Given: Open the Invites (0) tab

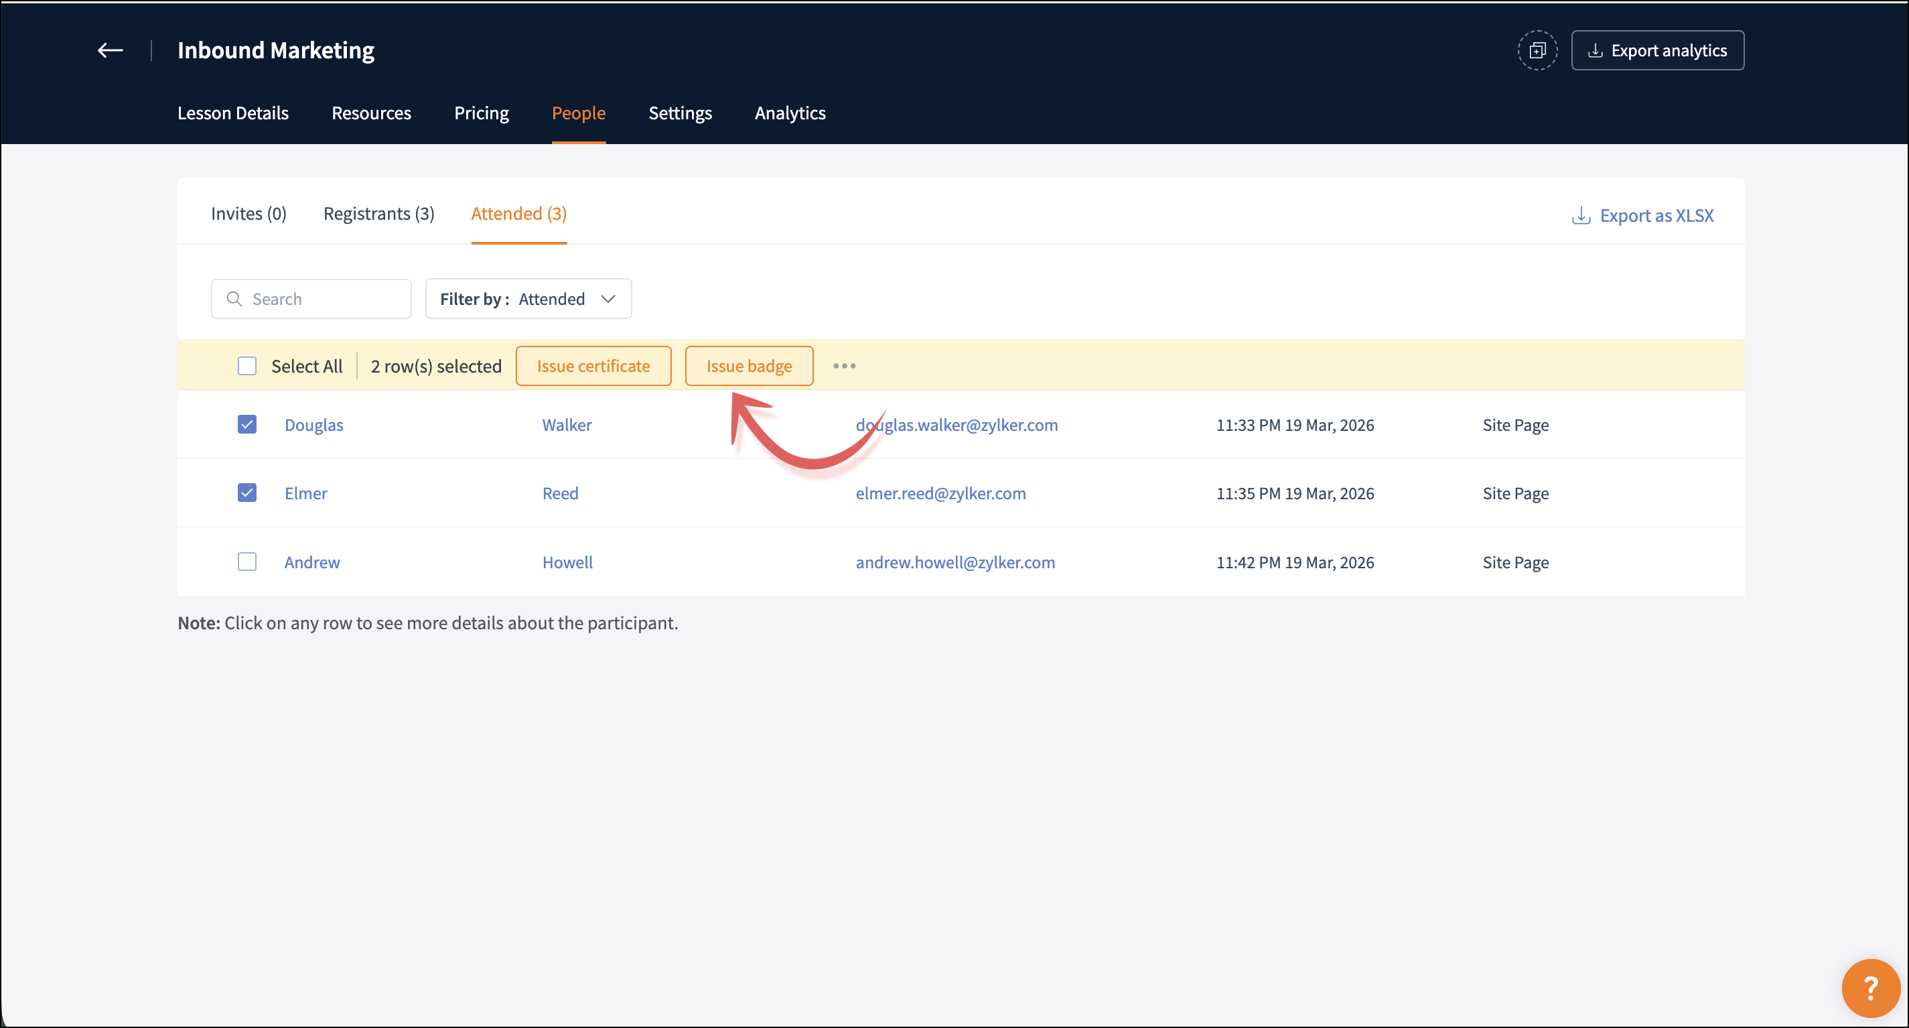Looking at the screenshot, I should point(249,214).
